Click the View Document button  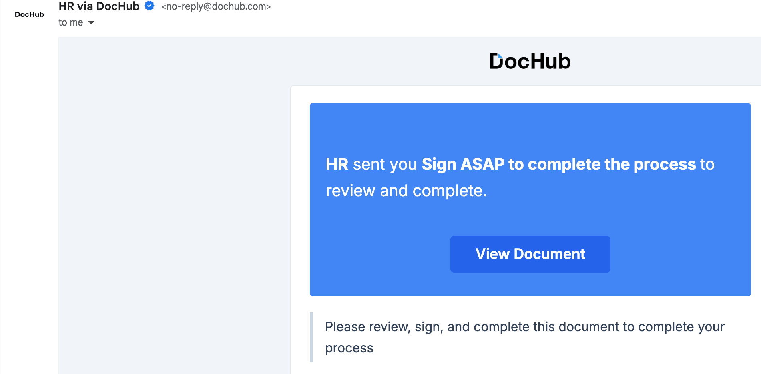coord(530,254)
